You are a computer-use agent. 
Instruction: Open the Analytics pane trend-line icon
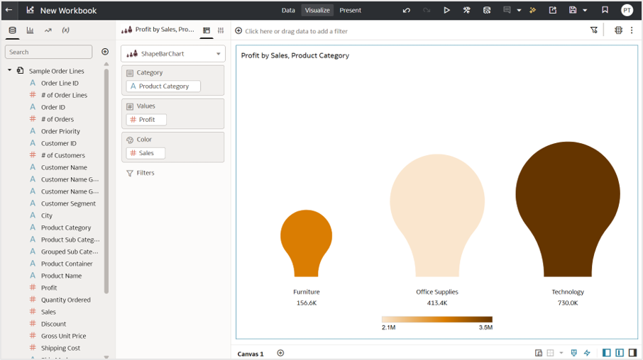(48, 30)
